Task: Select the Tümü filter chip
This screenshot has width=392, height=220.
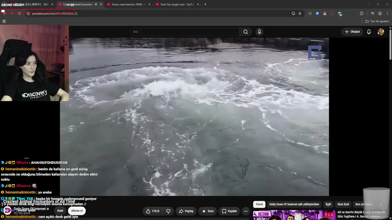Action: pyautogui.click(x=259, y=204)
